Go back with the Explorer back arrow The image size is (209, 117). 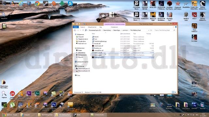coord(75,30)
